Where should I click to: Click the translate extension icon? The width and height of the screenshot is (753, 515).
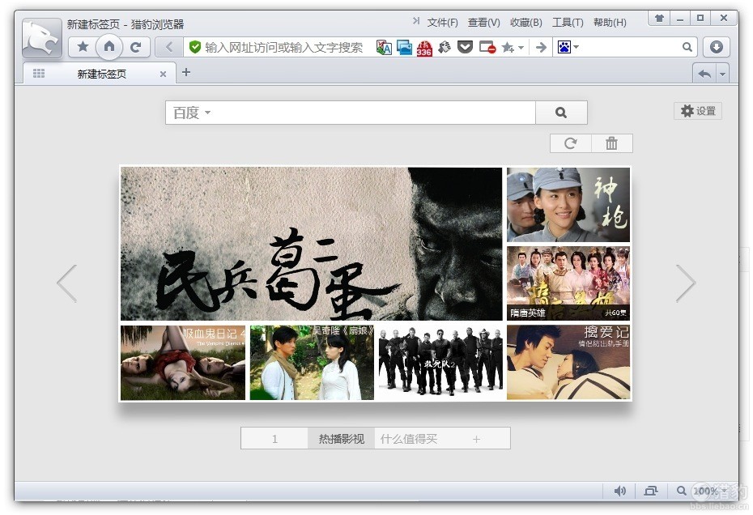click(384, 48)
